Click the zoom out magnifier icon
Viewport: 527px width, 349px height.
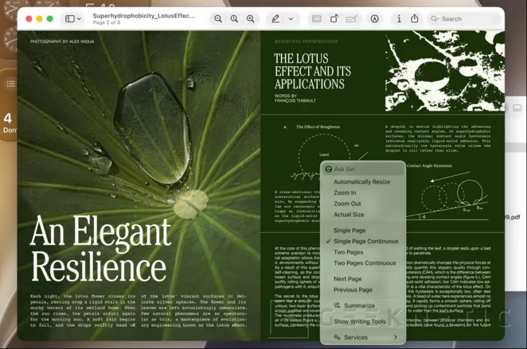pos(218,19)
